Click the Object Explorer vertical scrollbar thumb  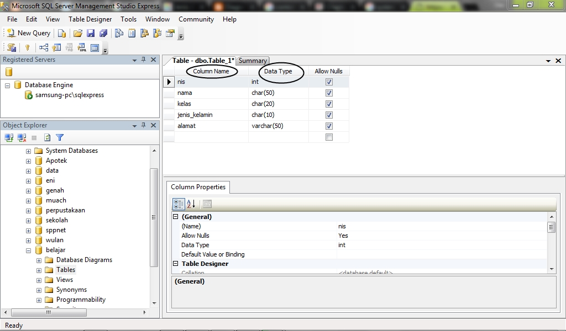coord(154,217)
